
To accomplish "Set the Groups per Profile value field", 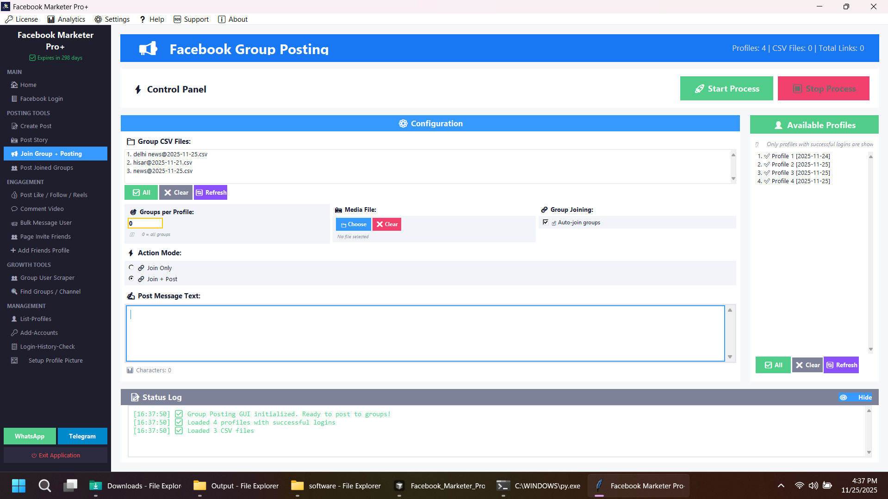I will tap(145, 223).
